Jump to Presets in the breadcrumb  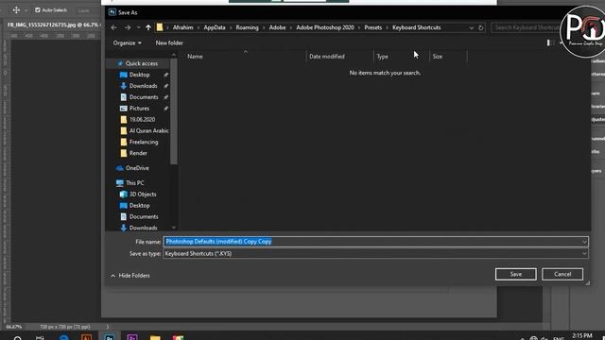[372, 27]
